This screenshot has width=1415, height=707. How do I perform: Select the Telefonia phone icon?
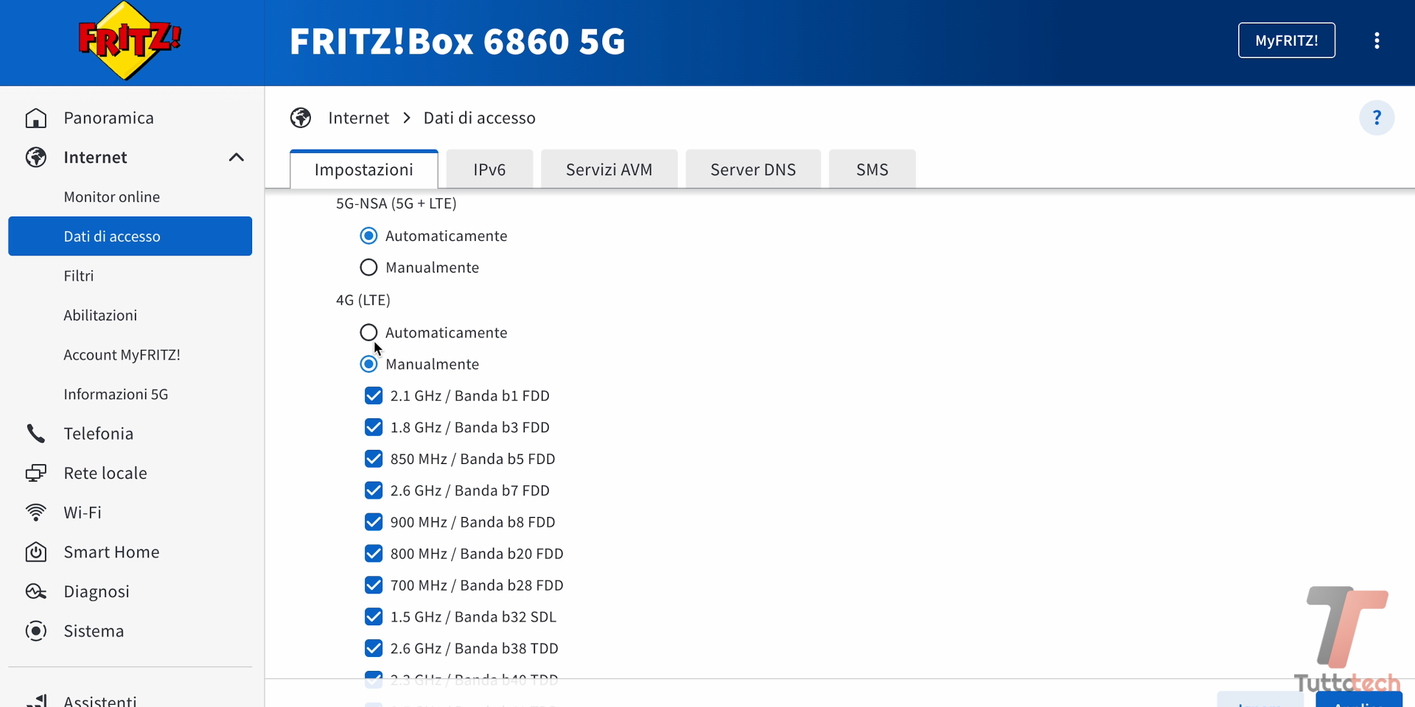point(35,433)
